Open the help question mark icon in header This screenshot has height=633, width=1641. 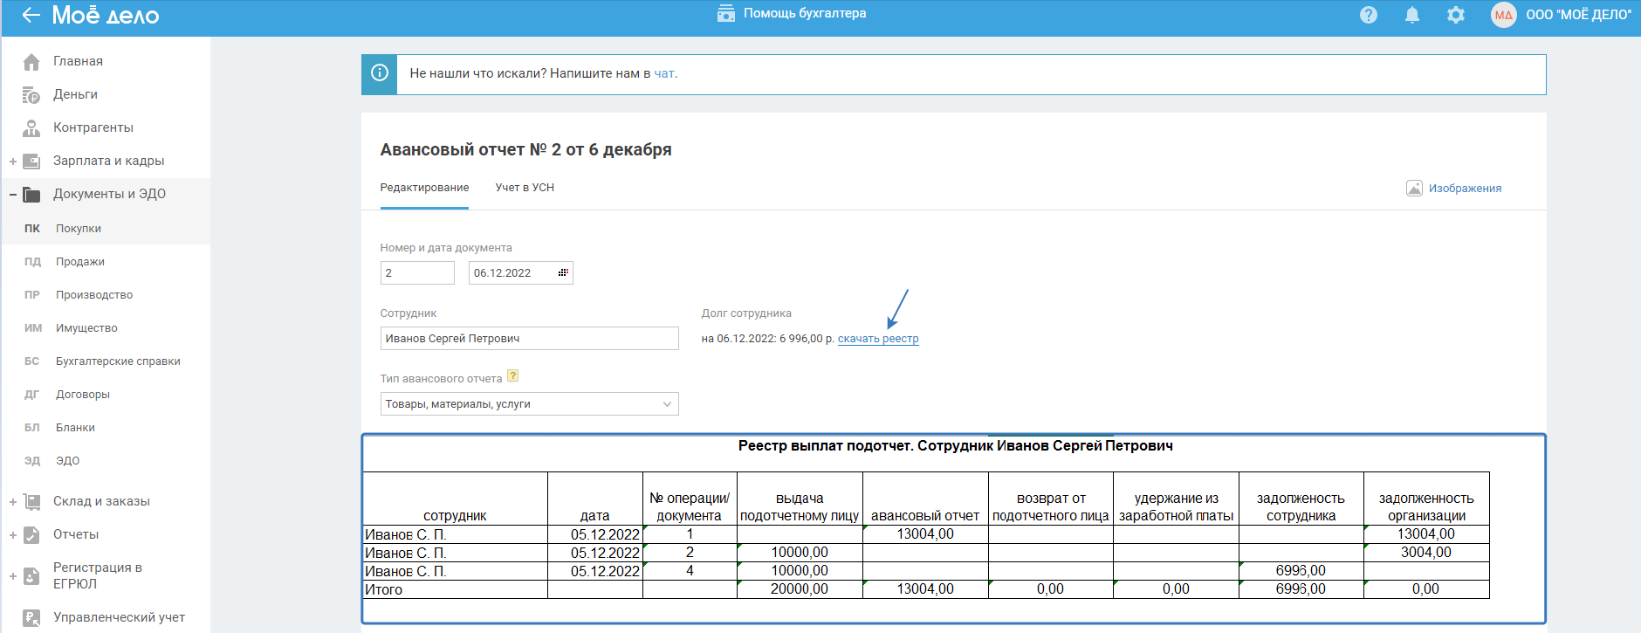pos(1368,15)
